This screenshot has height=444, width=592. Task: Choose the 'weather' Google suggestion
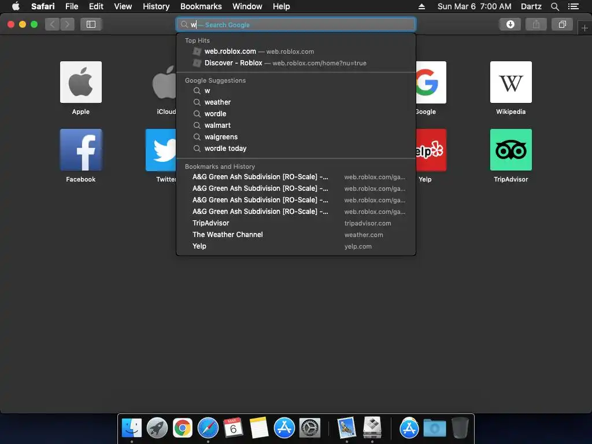point(296,102)
